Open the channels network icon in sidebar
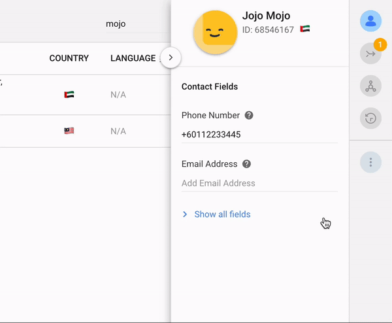The image size is (392, 323). 370,86
